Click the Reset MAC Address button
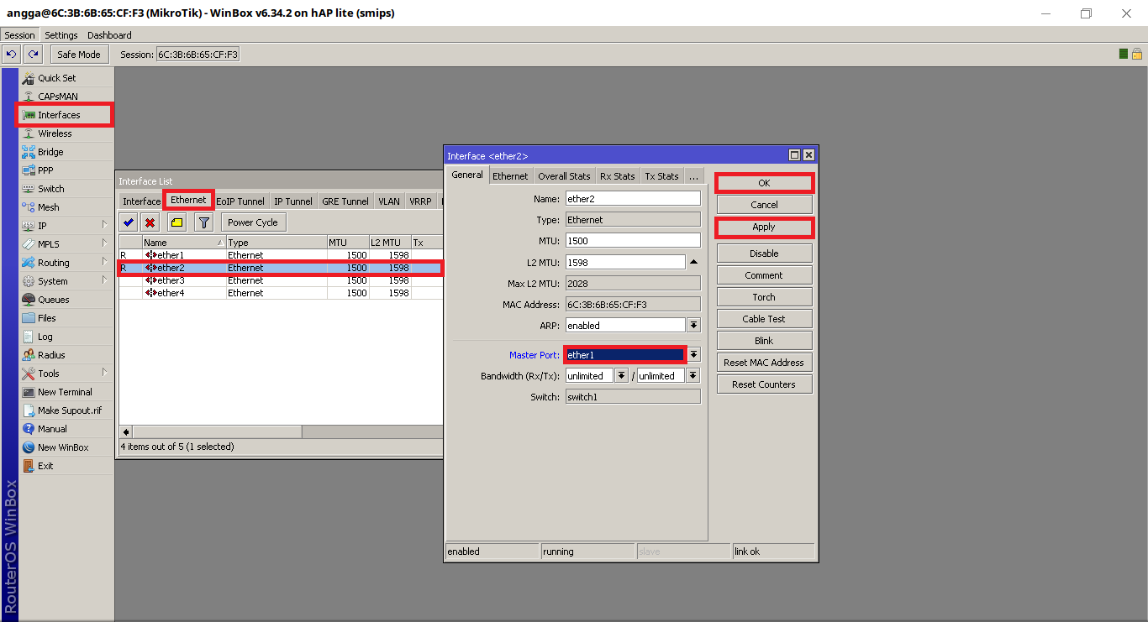Viewport: 1148px width, 622px height. pos(764,363)
